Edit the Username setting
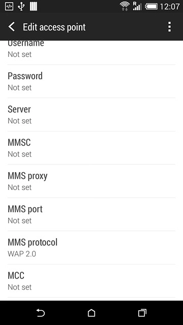Screen dimensions: 183x325 click(x=91, y=52)
